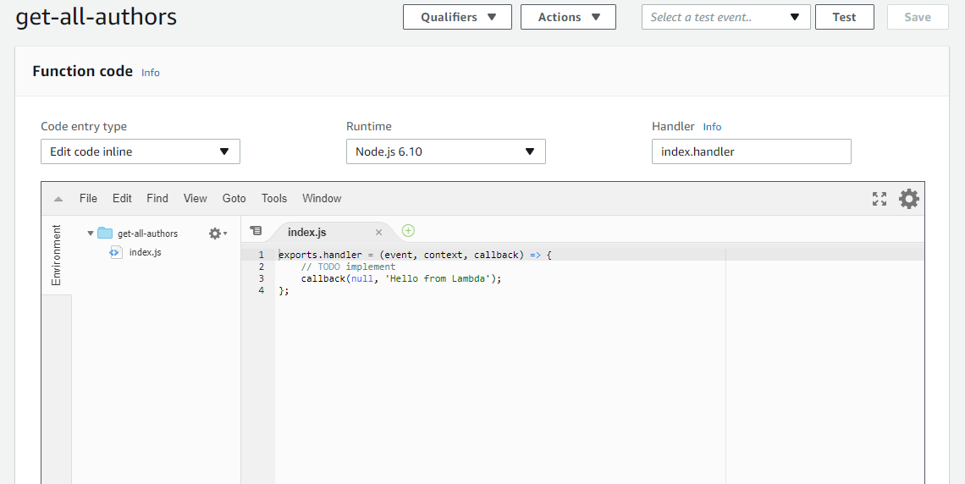
Task: Toggle the Environment side panel tab
Action: click(x=56, y=255)
